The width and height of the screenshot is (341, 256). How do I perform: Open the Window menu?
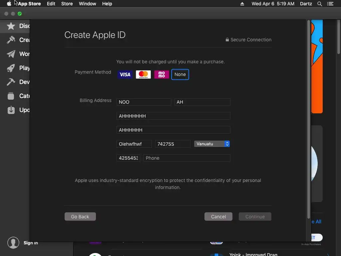[x=88, y=4]
